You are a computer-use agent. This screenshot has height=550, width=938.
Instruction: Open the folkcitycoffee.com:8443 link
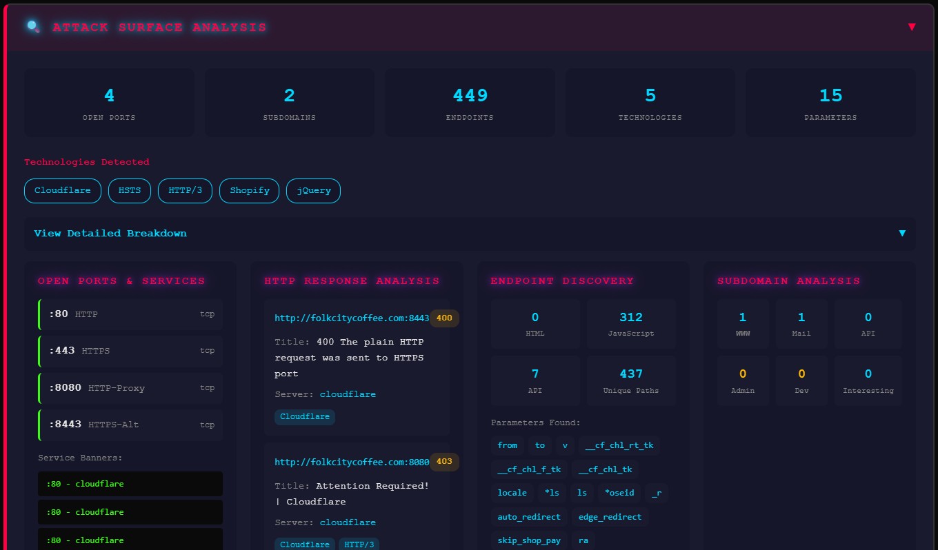click(x=352, y=318)
